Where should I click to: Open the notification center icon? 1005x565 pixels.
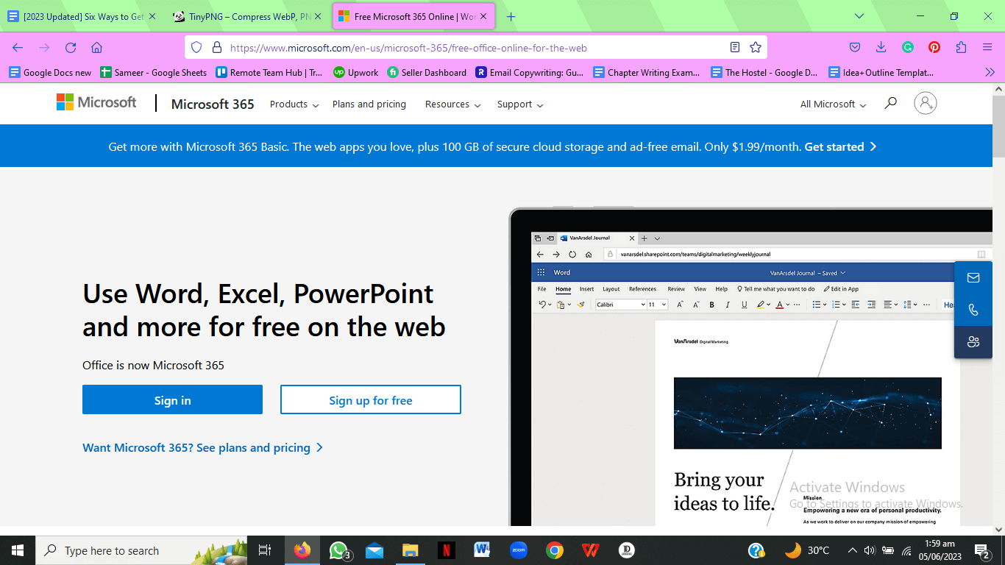pyautogui.click(x=982, y=550)
